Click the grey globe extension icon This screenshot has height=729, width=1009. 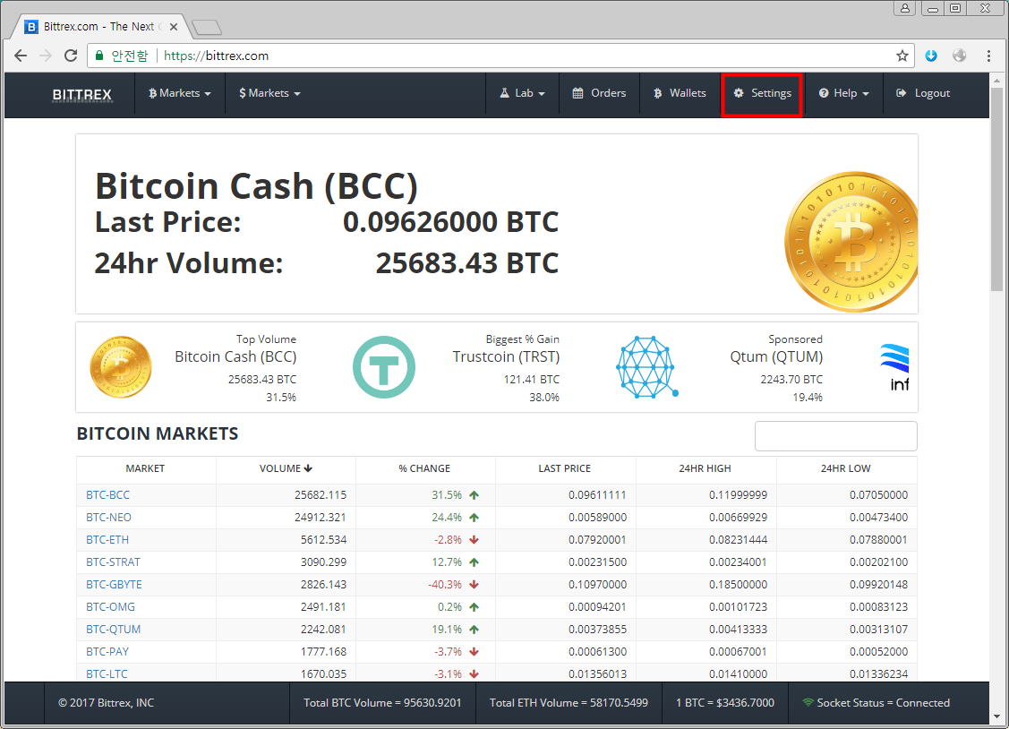click(960, 56)
